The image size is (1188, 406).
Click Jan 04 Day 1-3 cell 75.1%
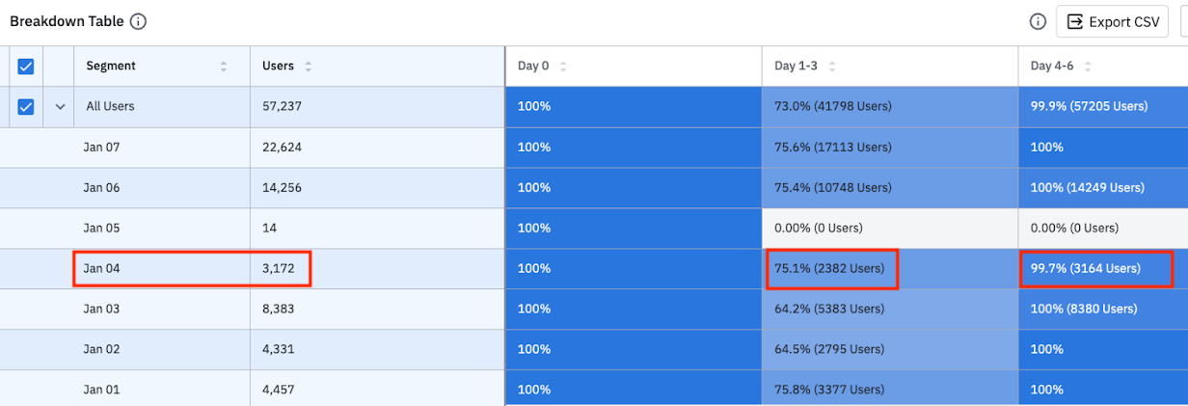pos(829,269)
